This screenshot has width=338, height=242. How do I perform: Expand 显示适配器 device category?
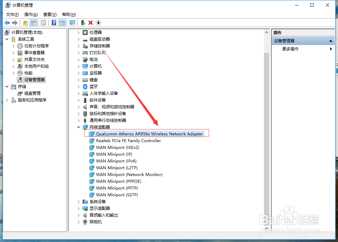(79, 208)
